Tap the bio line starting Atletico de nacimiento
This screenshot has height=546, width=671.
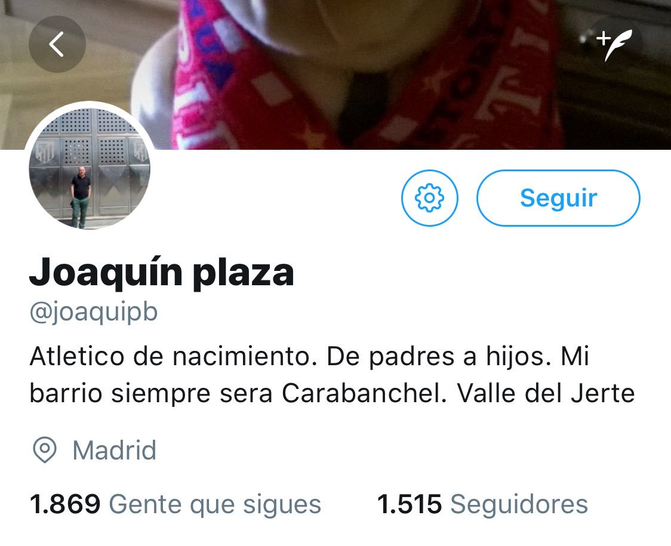point(309,356)
